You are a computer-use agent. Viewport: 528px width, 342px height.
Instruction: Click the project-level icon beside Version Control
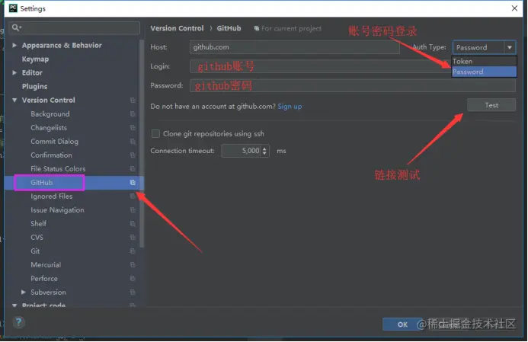[133, 101]
